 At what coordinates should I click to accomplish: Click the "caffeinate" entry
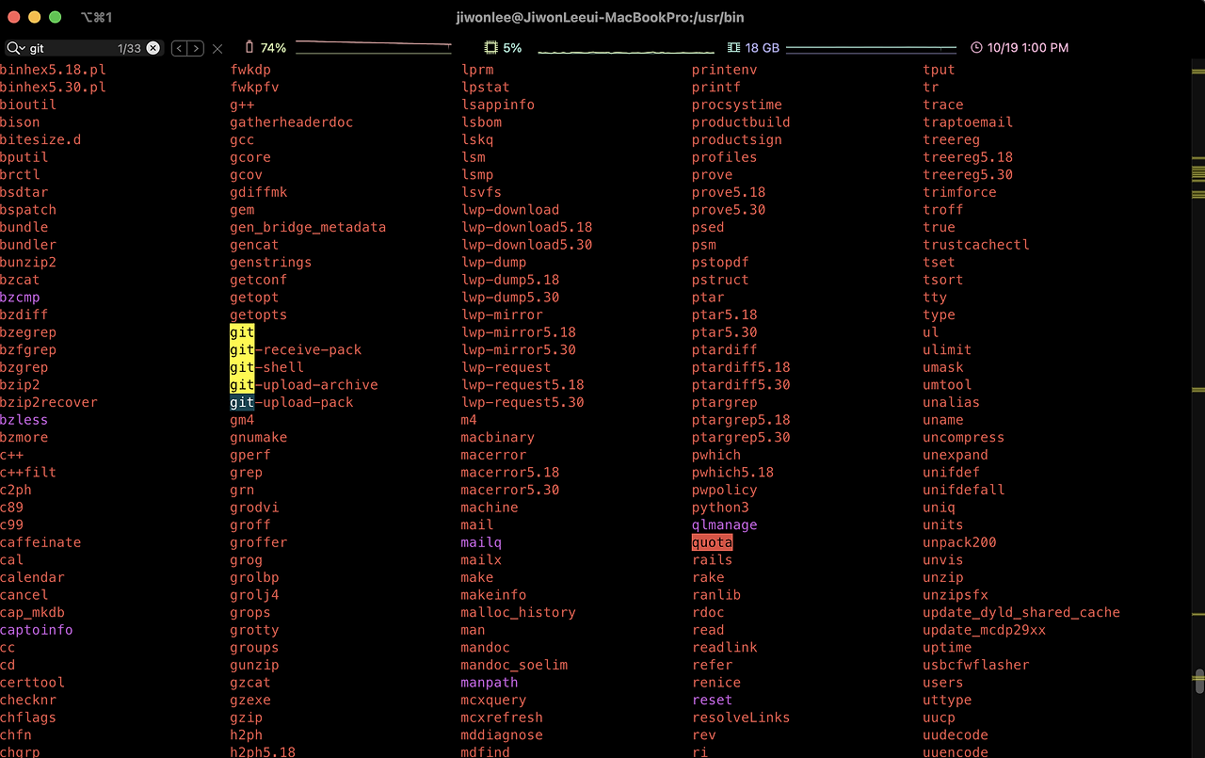pyautogui.click(x=40, y=542)
